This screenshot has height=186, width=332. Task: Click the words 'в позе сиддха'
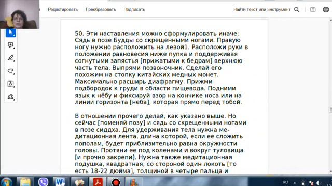click(98, 130)
